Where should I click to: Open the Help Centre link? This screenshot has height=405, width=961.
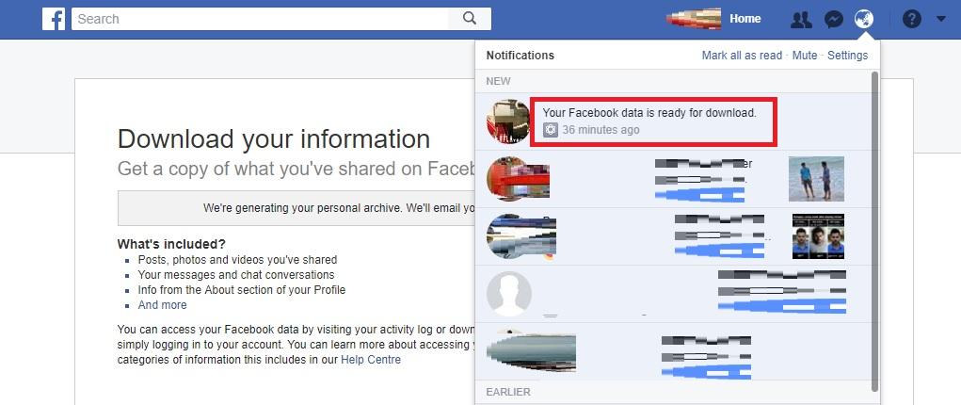tap(369, 360)
